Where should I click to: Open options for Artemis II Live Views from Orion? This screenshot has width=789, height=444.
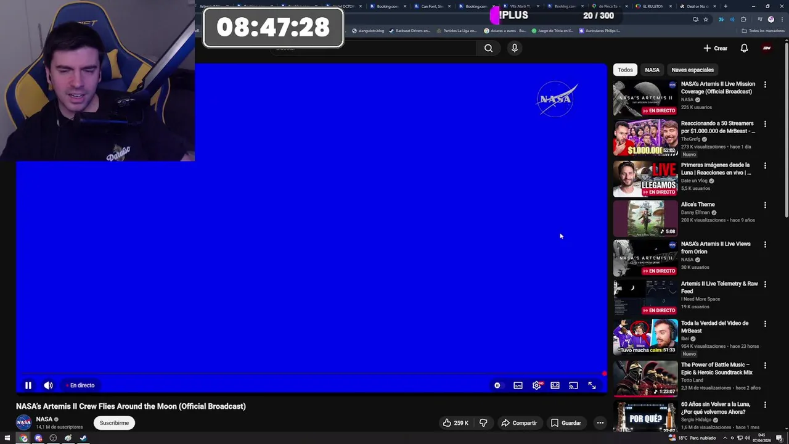click(765, 245)
